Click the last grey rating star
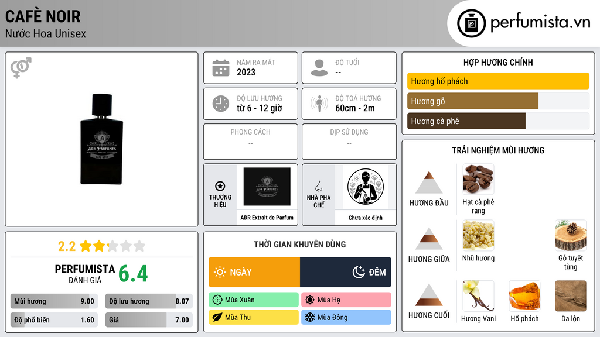Viewport: 600px width, 337px height. (x=139, y=246)
